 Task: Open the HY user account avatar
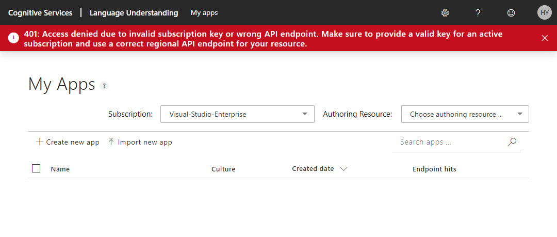point(545,13)
